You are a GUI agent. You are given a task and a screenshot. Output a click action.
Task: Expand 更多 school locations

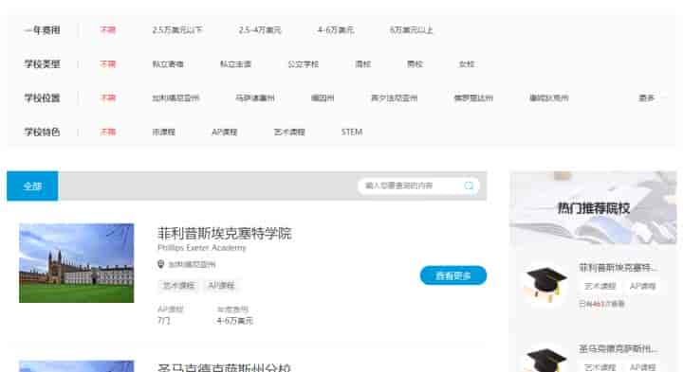click(646, 97)
